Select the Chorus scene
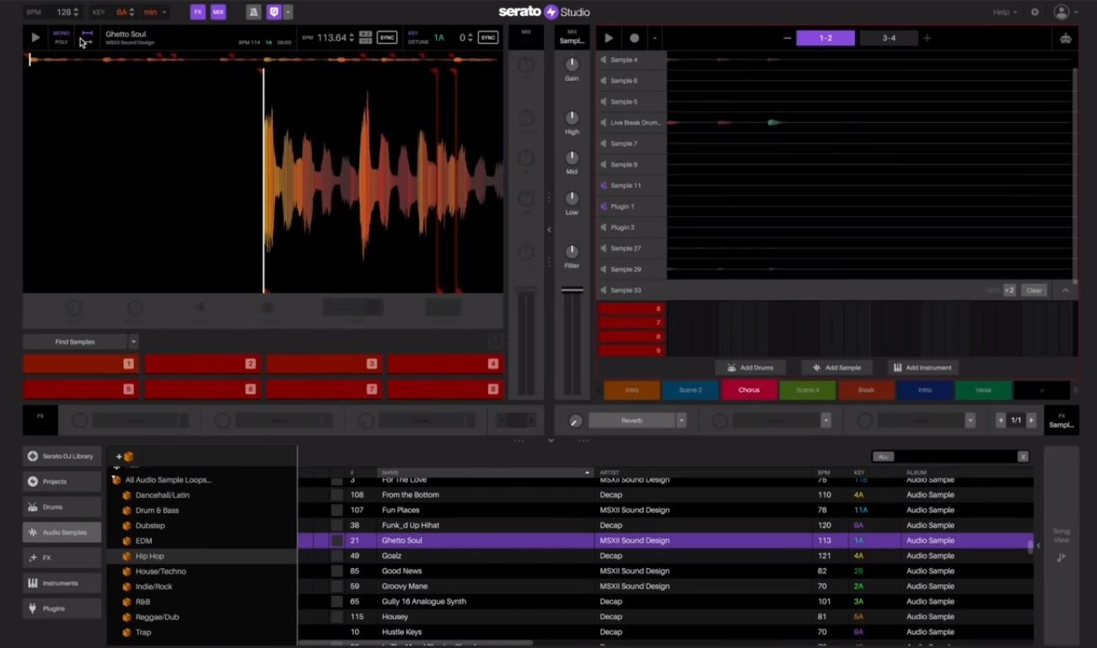 tap(749, 390)
